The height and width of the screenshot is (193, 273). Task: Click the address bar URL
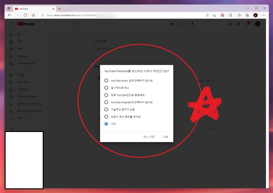point(71,15)
